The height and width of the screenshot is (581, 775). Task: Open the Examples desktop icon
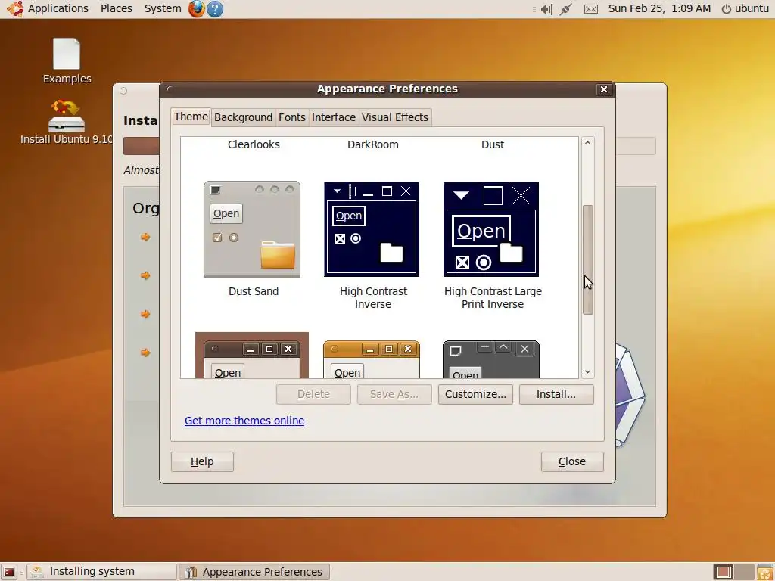(x=67, y=61)
